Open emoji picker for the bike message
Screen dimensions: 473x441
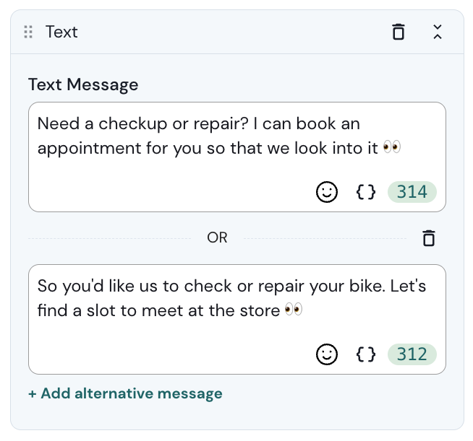click(x=327, y=354)
